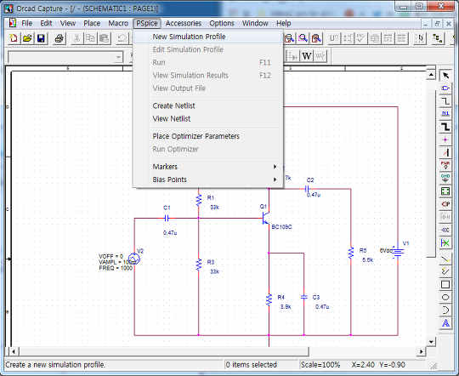459x376 pixels.
Task: Open the Edit menu
Action: tap(46, 23)
